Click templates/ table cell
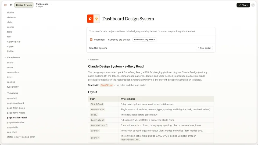Viewport: 258px width, 145px height. pyautogui.click(x=97, y=120)
